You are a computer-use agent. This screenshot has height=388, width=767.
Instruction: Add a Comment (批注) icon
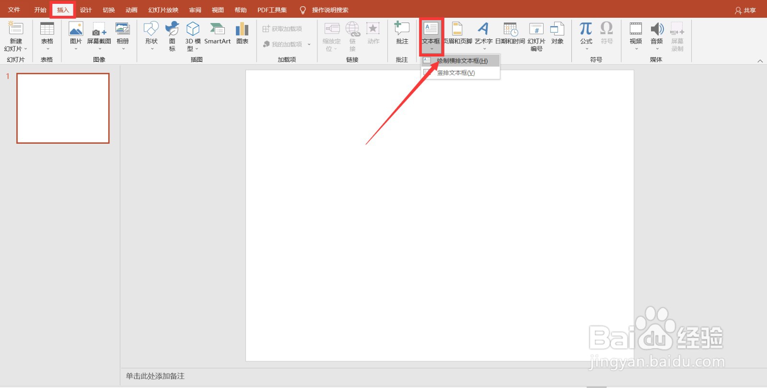tap(402, 29)
